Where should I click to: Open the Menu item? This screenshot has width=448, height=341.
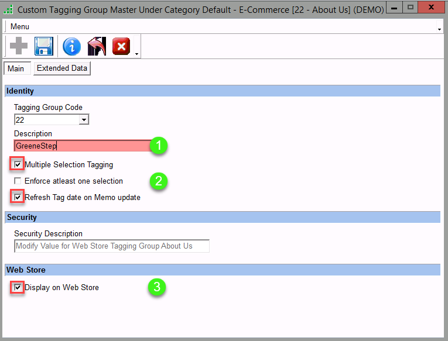point(19,26)
